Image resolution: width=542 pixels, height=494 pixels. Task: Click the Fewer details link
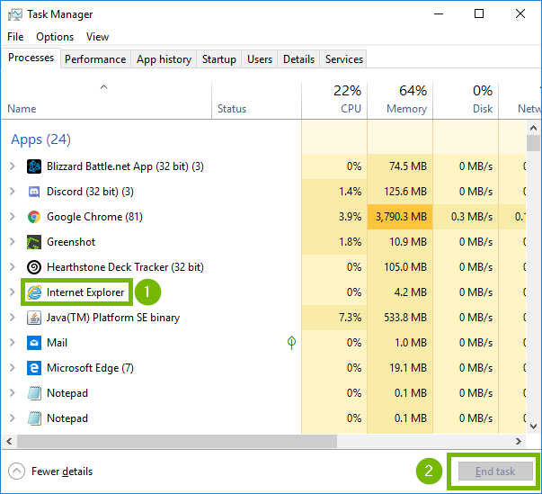(62, 472)
